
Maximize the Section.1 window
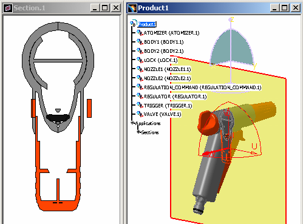[105, 8]
